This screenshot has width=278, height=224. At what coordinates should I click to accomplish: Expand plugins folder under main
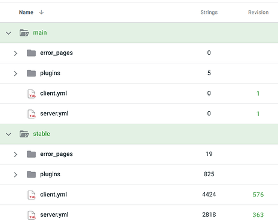coord(16,73)
